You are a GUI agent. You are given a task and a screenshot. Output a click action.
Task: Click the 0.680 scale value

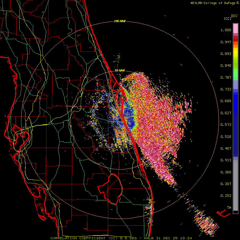226,101
